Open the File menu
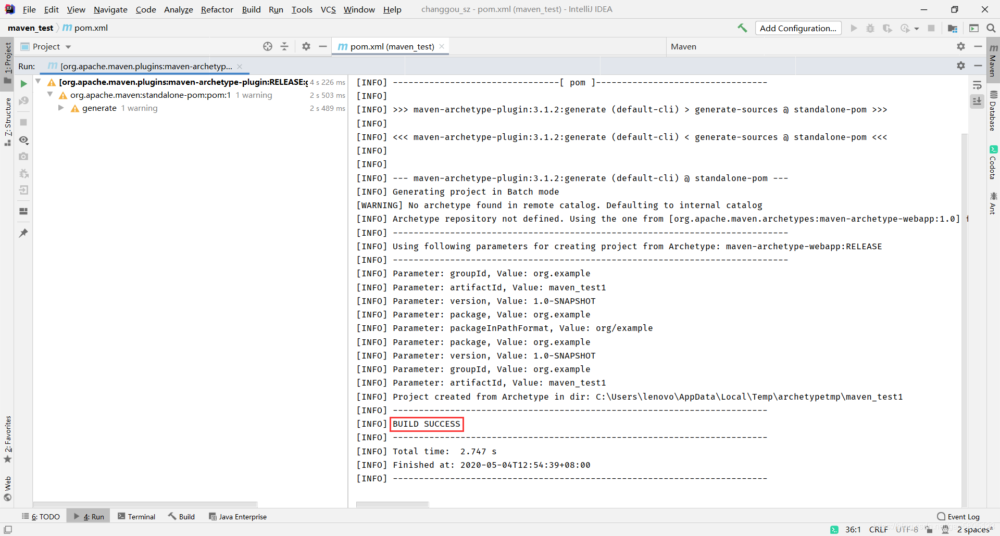 pos(29,9)
